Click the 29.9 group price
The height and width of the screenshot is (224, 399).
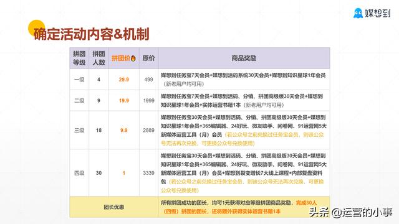coord(124,80)
